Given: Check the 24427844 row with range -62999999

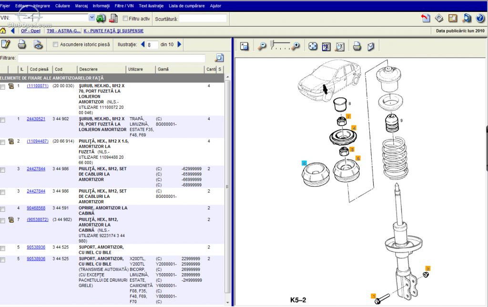Looking at the screenshot, I should pyautogui.click(x=3, y=170).
